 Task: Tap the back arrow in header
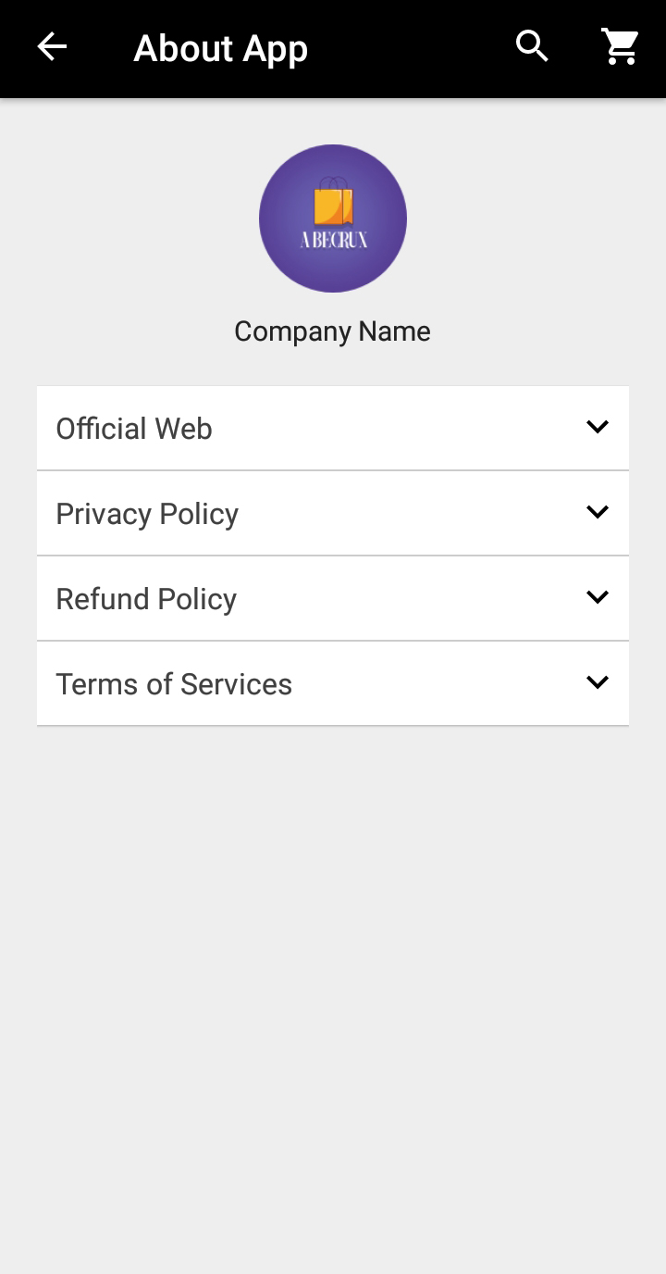52,47
